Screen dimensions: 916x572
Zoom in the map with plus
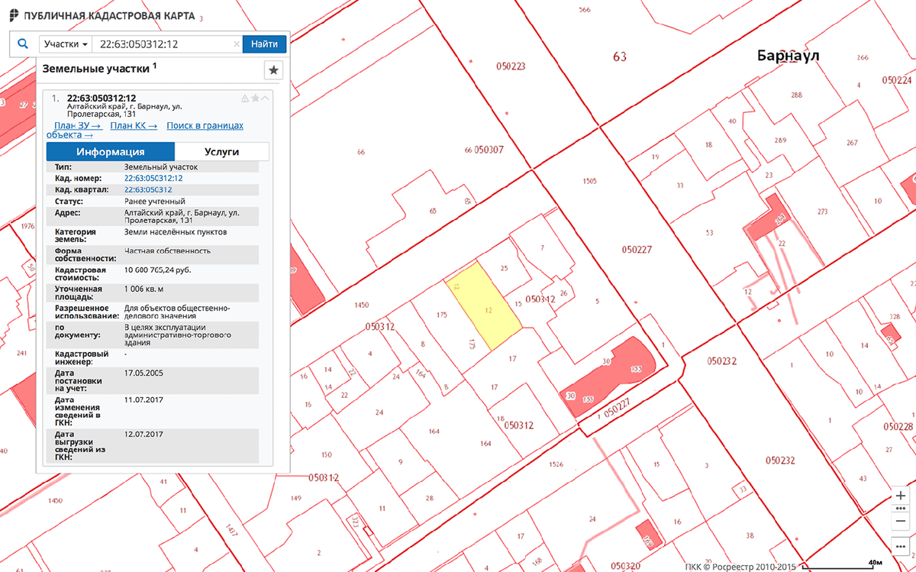point(901,495)
